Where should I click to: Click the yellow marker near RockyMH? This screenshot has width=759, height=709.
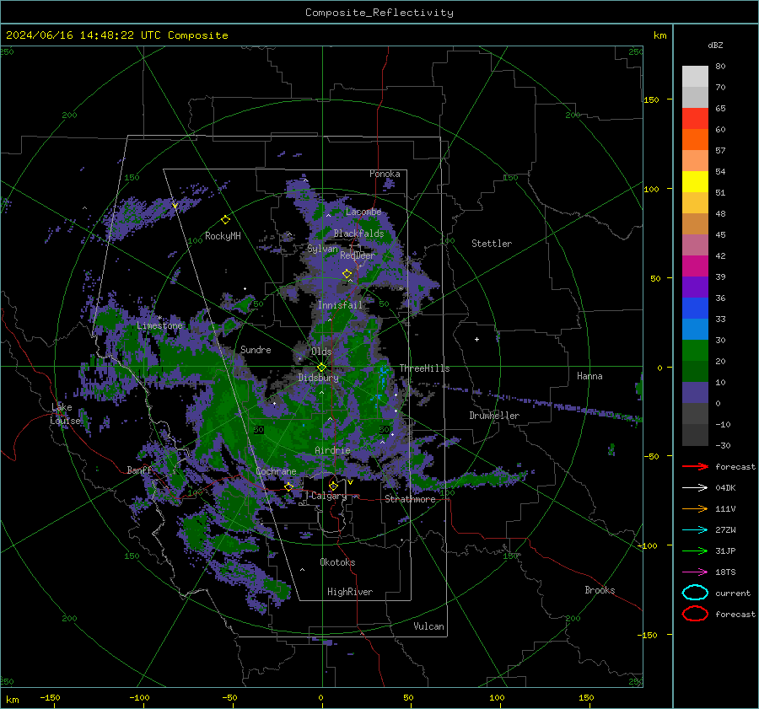[225, 220]
